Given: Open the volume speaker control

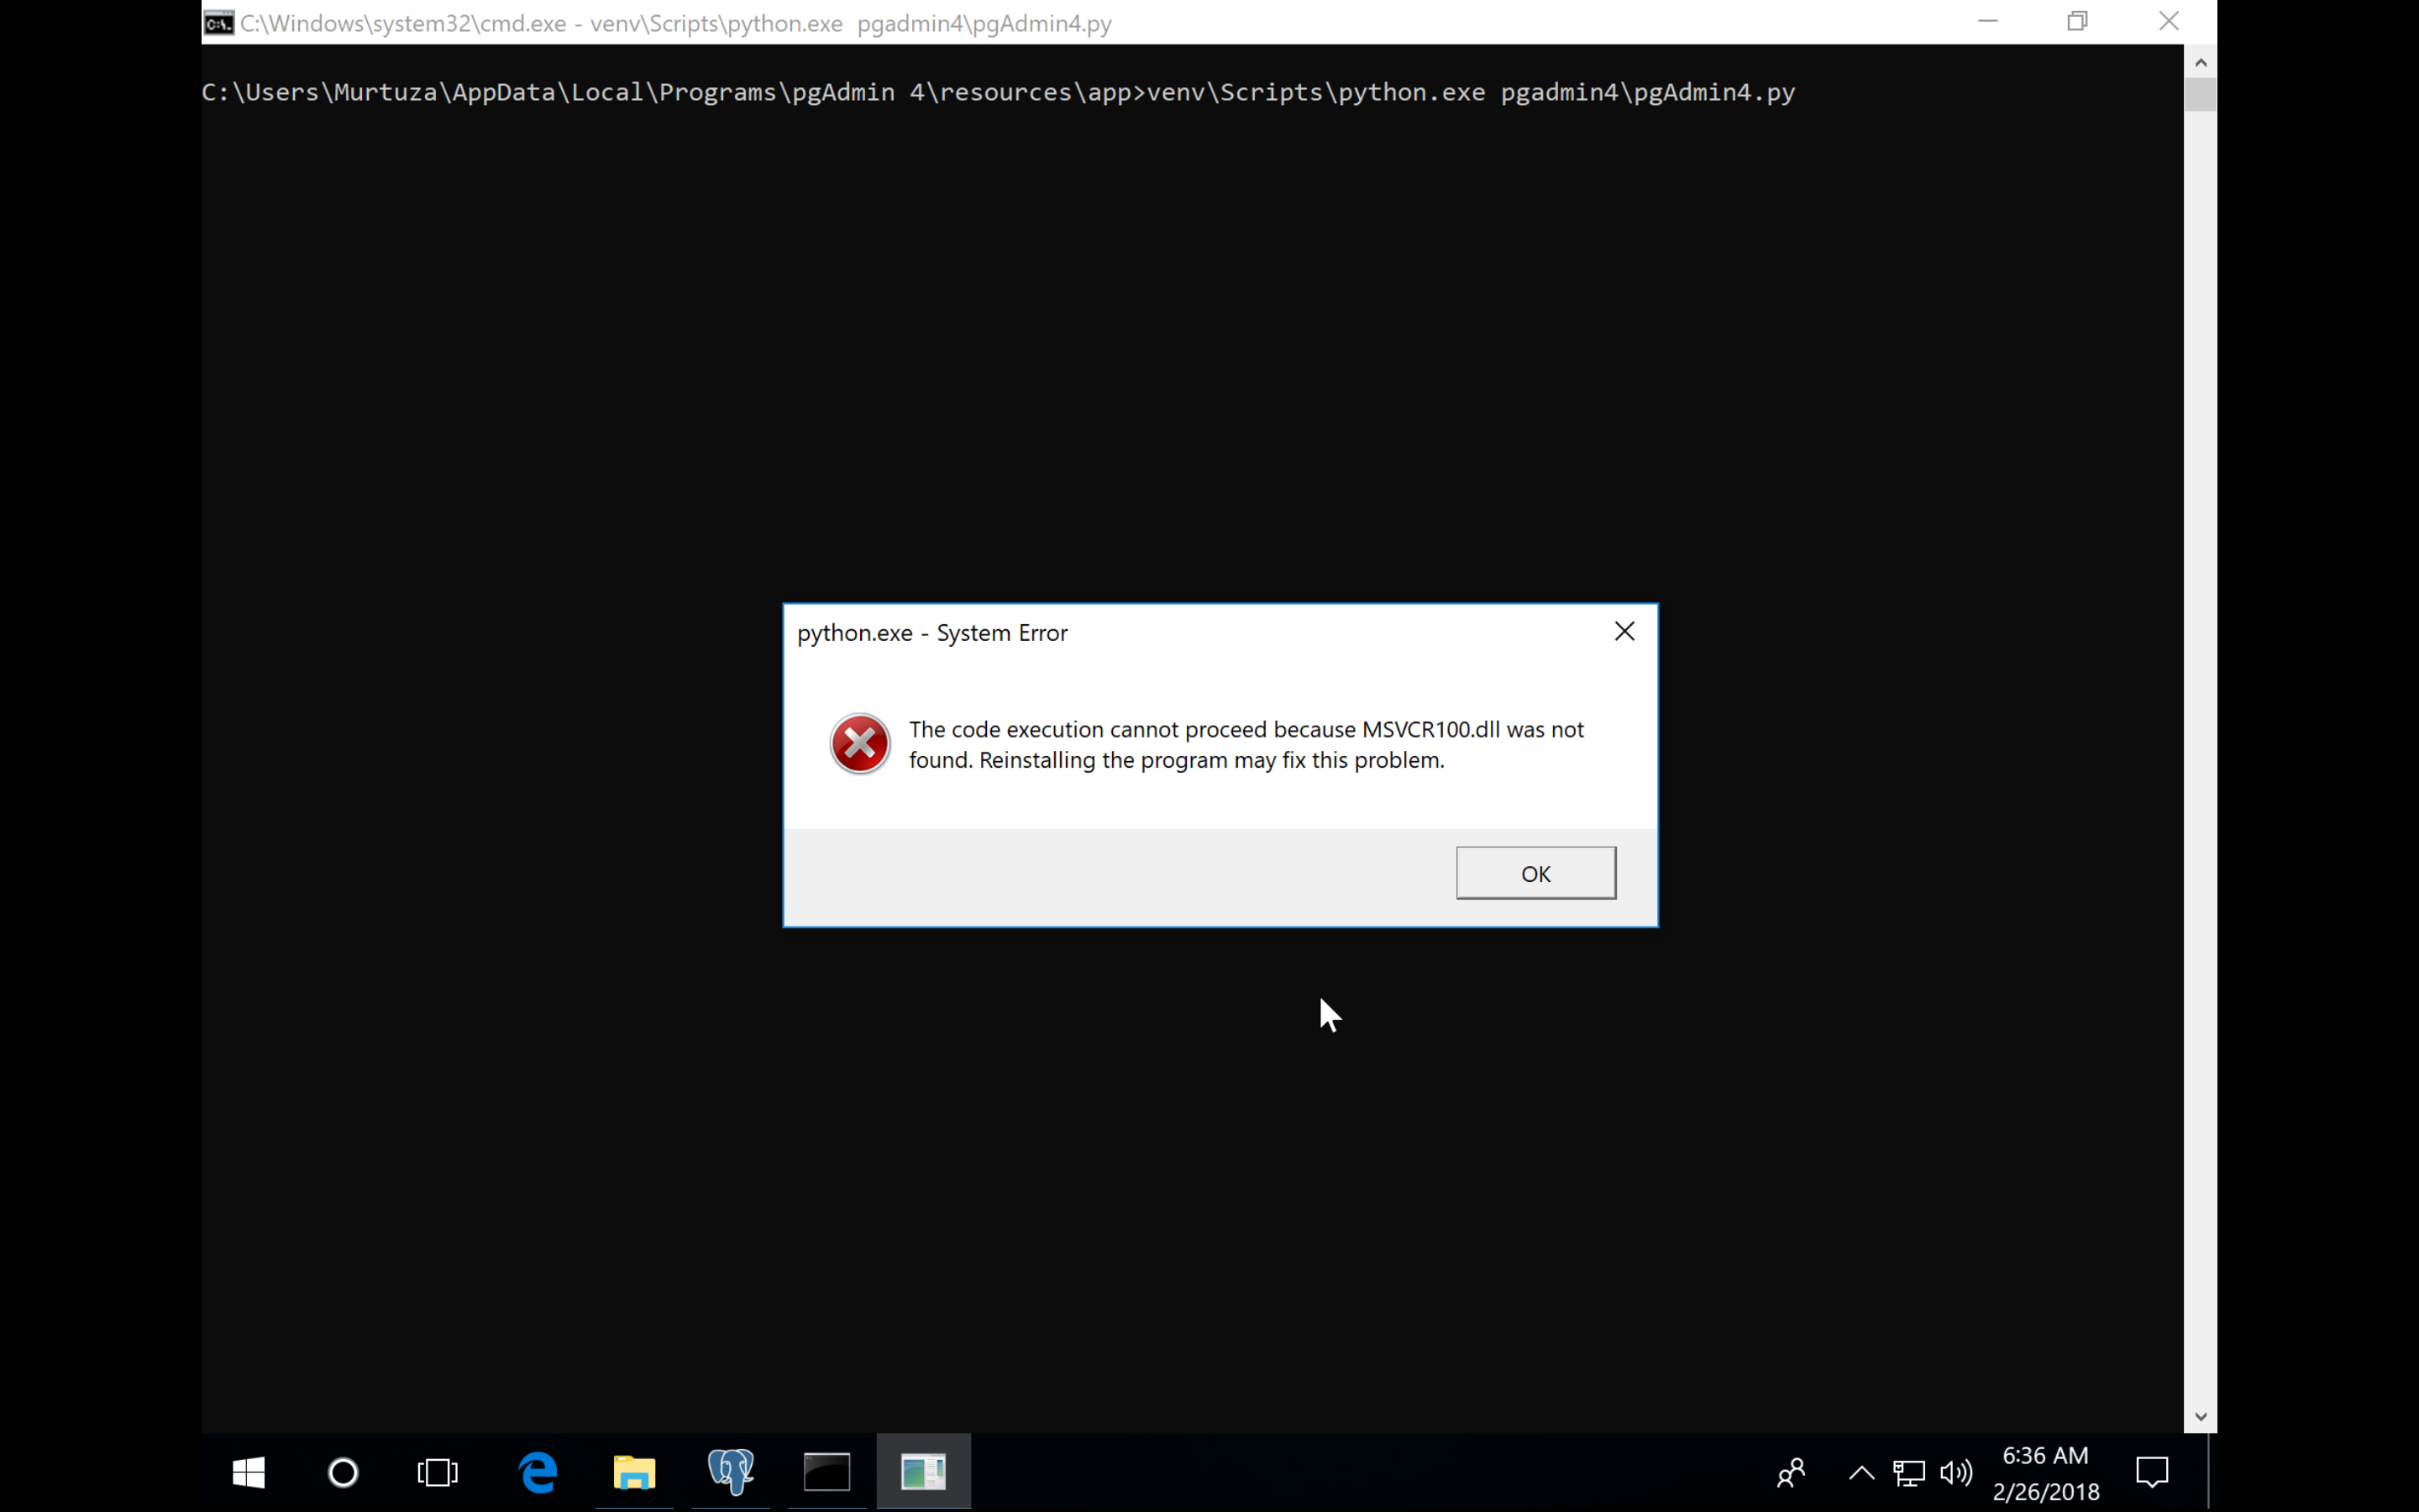Looking at the screenshot, I should 1955,1472.
